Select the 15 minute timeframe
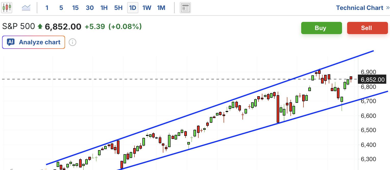Viewport: 390px width, 170px height. tap(75, 8)
